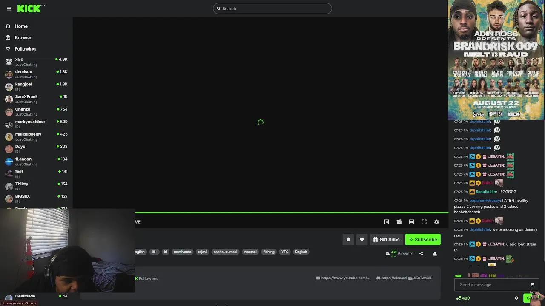545x306 pixels.
Task: Click the heart follow button
Action: pos(362,239)
